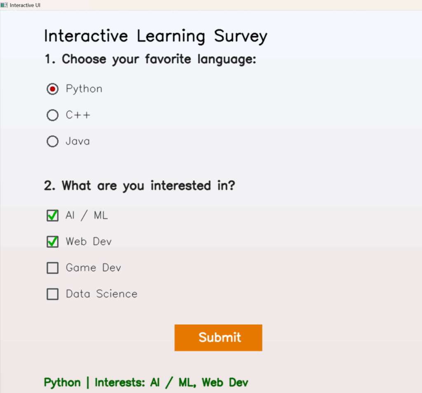Click the 'What are you interested in?' heading
The height and width of the screenshot is (393, 422).
[x=140, y=186]
